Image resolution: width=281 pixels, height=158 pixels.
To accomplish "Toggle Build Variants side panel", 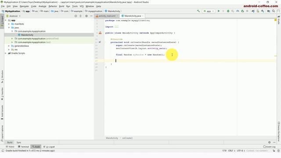I will 2,112.
